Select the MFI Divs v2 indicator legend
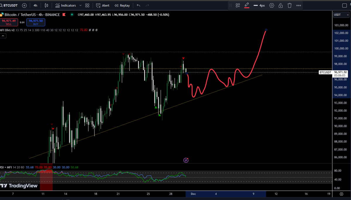351x200 pixels. click(7, 30)
